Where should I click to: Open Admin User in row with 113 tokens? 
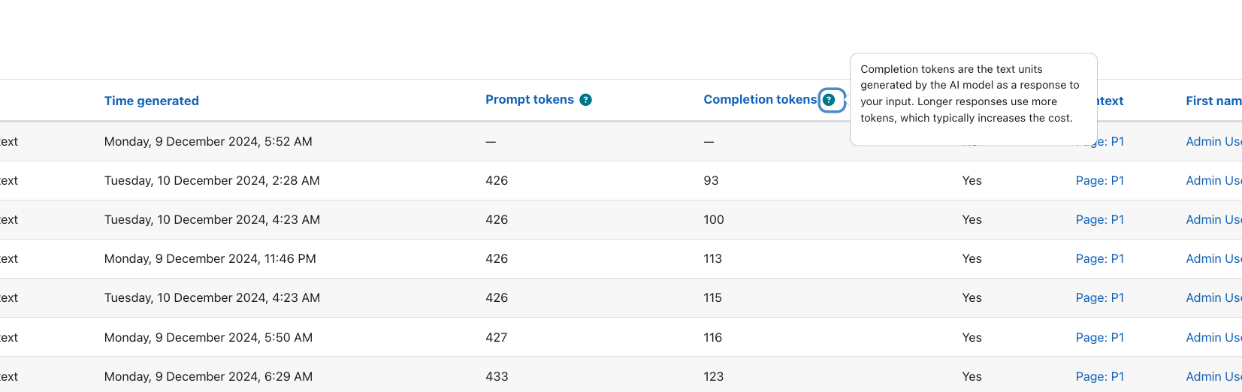(x=1213, y=258)
